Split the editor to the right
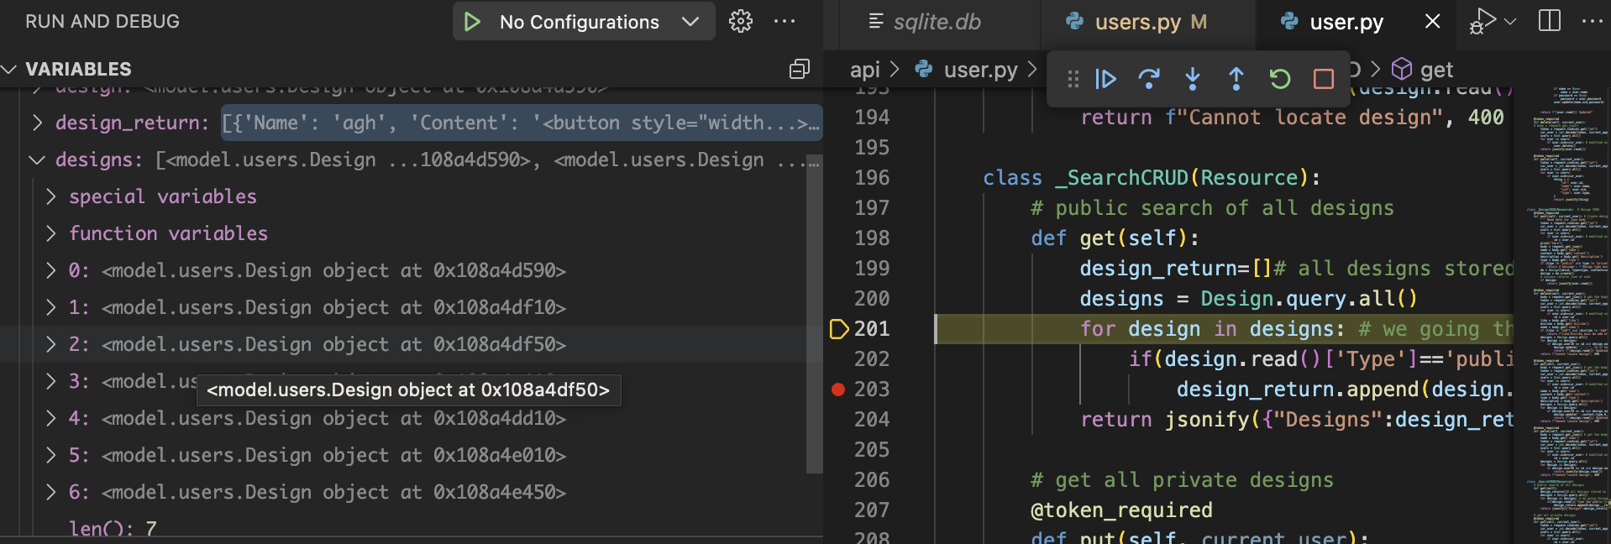The height and width of the screenshot is (544, 1611). (x=1550, y=21)
